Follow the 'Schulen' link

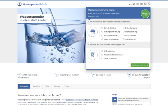click(95, 100)
